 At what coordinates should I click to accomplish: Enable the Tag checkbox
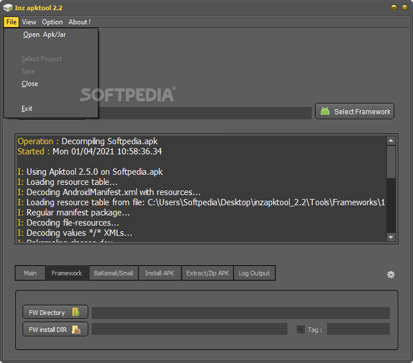(x=300, y=329)
